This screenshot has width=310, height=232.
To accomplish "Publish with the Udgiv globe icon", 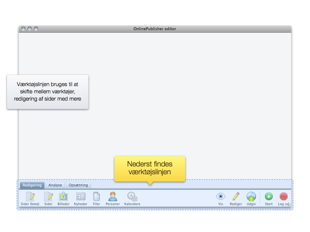I will pyautogui.click(x=251, y=198).
